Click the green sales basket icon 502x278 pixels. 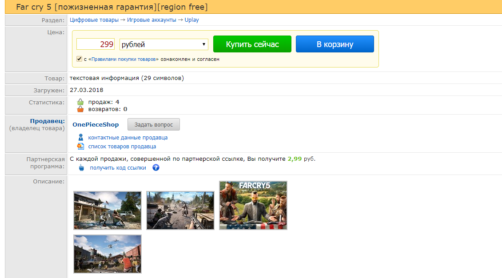pos(80,102)
